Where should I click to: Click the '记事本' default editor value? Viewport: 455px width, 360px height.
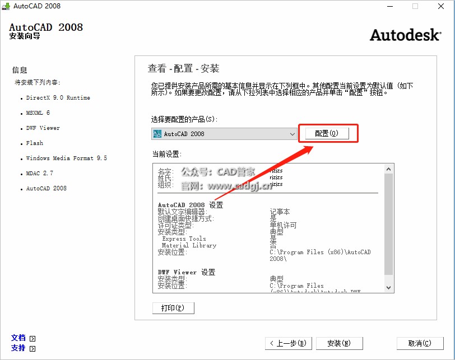point(280,212)
